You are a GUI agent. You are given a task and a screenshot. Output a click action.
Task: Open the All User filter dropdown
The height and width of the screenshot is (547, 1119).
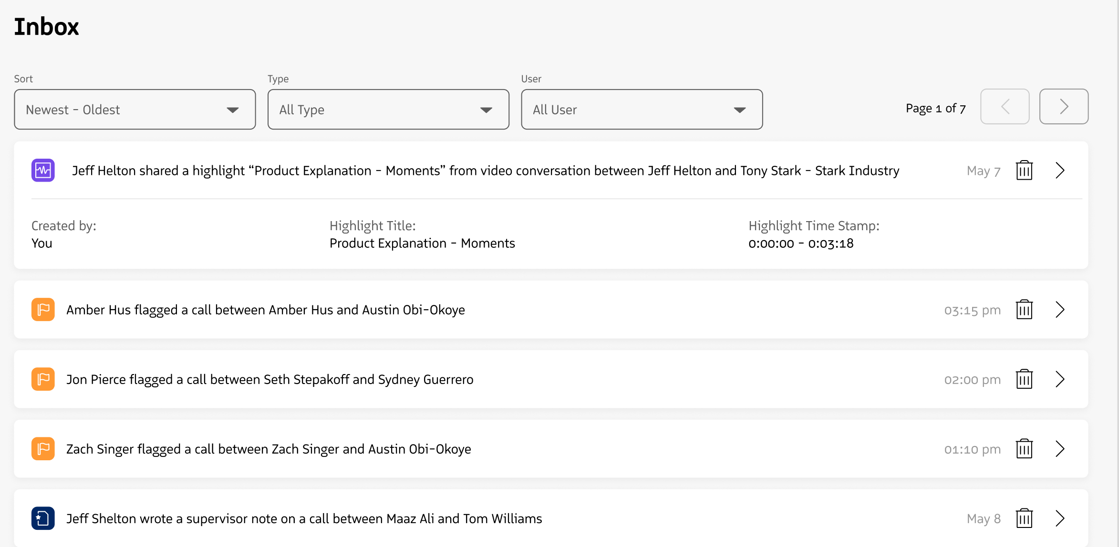click(x=642, y=110)
